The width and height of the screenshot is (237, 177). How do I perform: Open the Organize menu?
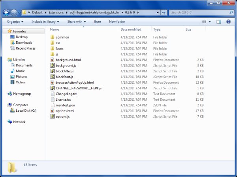pyautogui.click(x=15, y=22)
